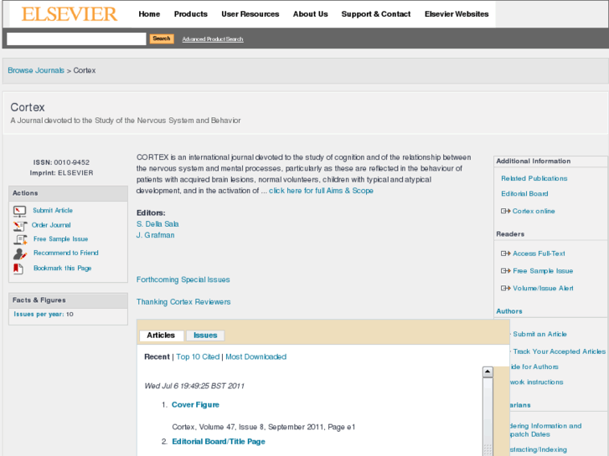
Task: Open Cortex online link
Action: pyautogui.click(x=534, y=211)
